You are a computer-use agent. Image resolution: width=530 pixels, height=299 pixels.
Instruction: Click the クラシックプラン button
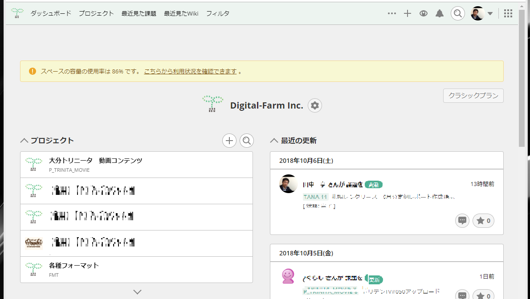(x=473, y=96)
